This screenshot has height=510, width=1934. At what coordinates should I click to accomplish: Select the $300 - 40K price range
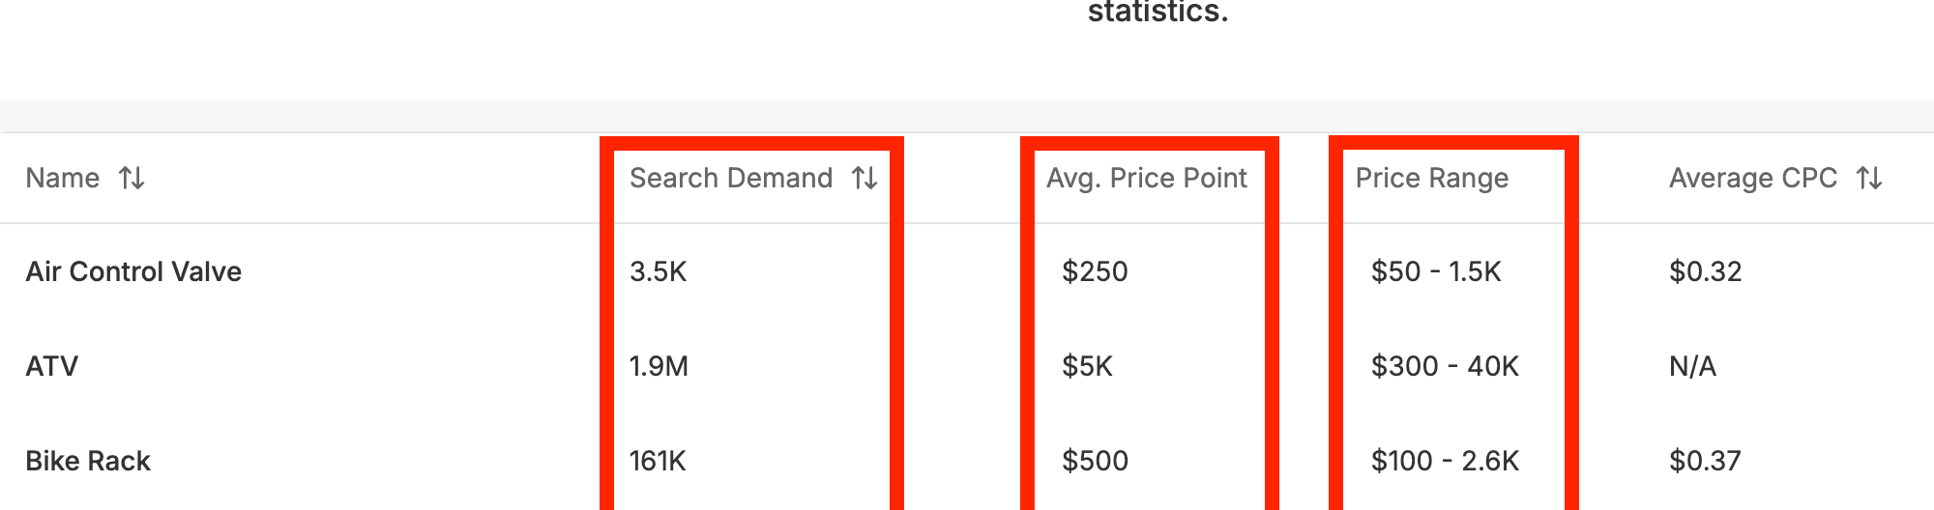1445,366
